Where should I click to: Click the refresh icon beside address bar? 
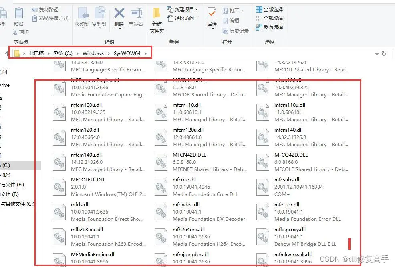(384, 53)
